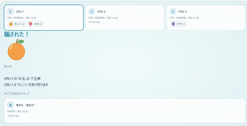Click the あなた player panel
This screenshot has width=247, height=126.
coord(125,111)
